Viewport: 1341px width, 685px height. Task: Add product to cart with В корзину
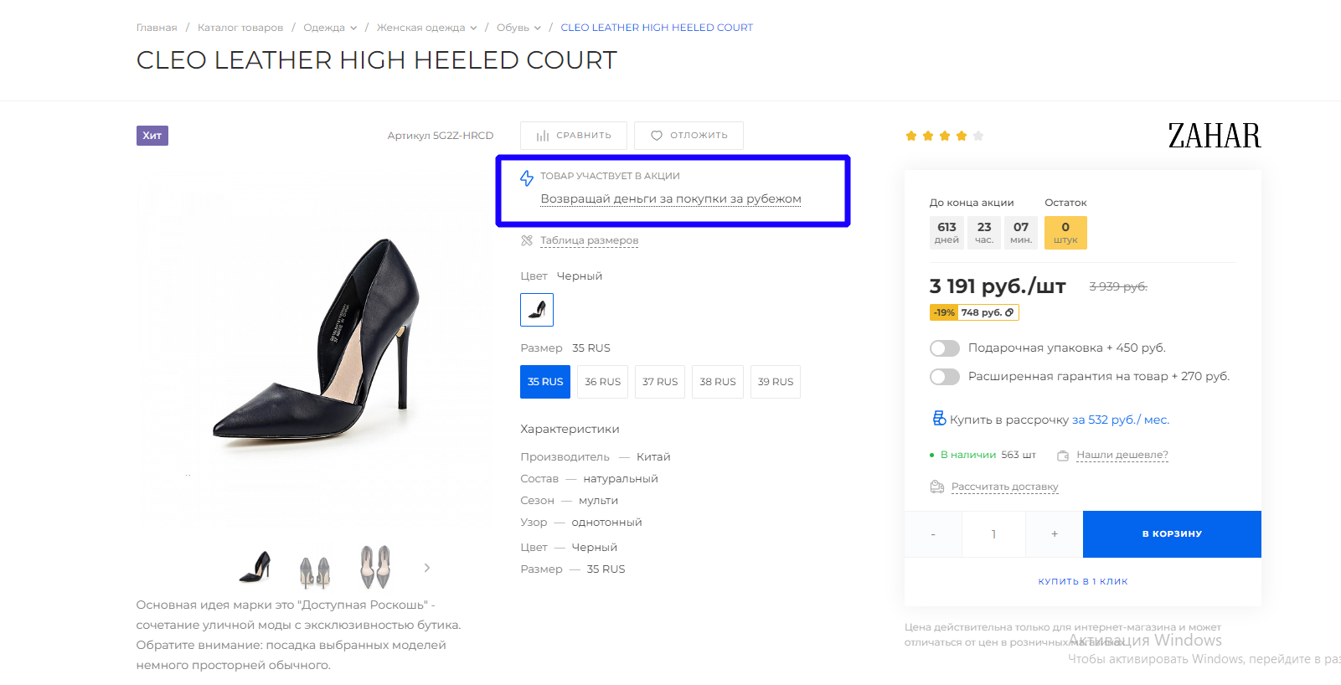click(1172, 534)
